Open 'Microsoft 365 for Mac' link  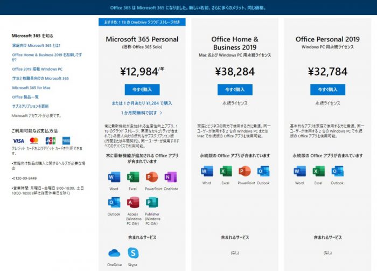pyautogui.click(x=31, y=88)
